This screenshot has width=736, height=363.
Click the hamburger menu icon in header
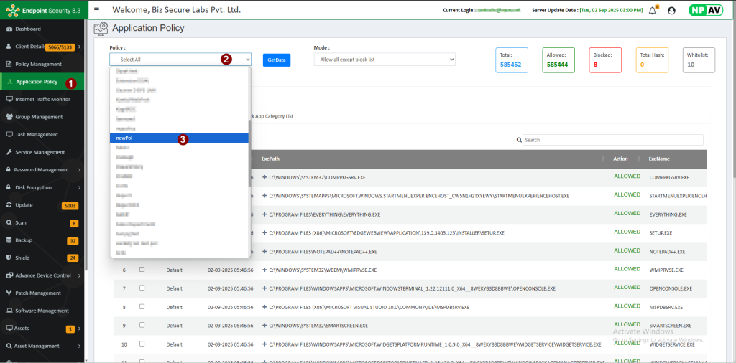coord(97,10)
